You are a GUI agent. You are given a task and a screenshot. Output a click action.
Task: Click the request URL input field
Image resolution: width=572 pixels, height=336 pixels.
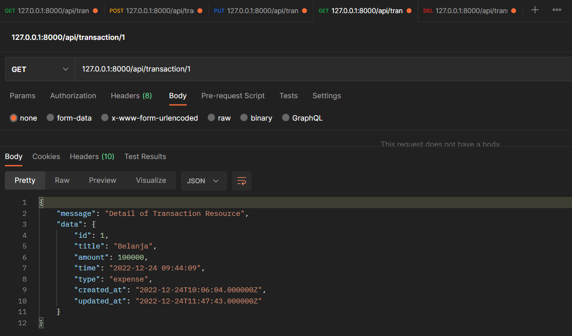tap(323, 69)
